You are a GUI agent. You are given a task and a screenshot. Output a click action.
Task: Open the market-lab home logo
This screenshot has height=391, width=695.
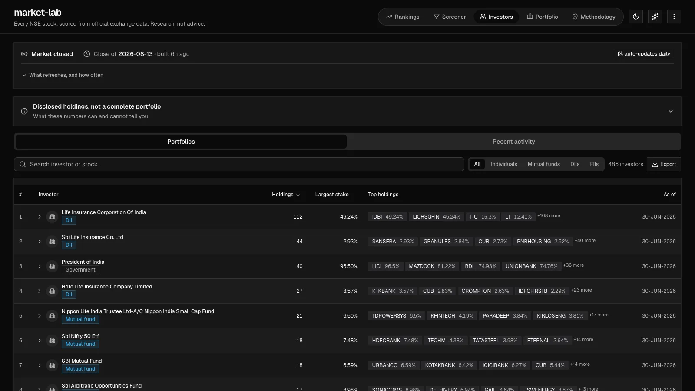(38, 13)
